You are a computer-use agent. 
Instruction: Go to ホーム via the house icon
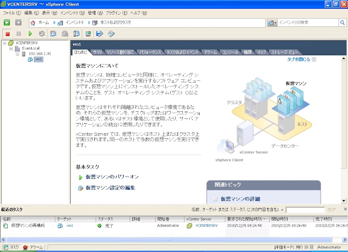tap(33, 23)
